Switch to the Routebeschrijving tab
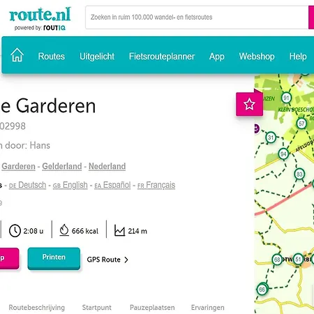Screen dimensions: 314x314 tap(37, 308)
